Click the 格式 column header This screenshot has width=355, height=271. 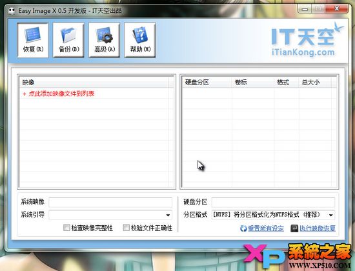[x=287, y=83]
